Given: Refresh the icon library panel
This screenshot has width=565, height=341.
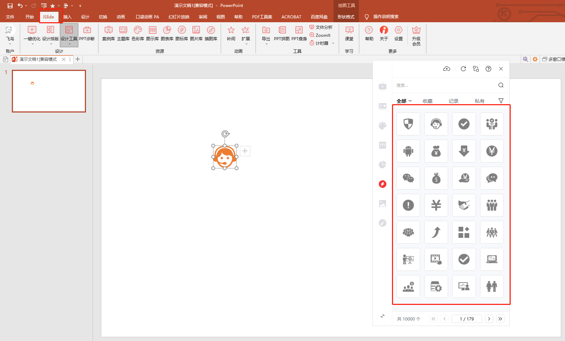Looking at the screenshot, I should pyautogui.click(x=463, y=69).
